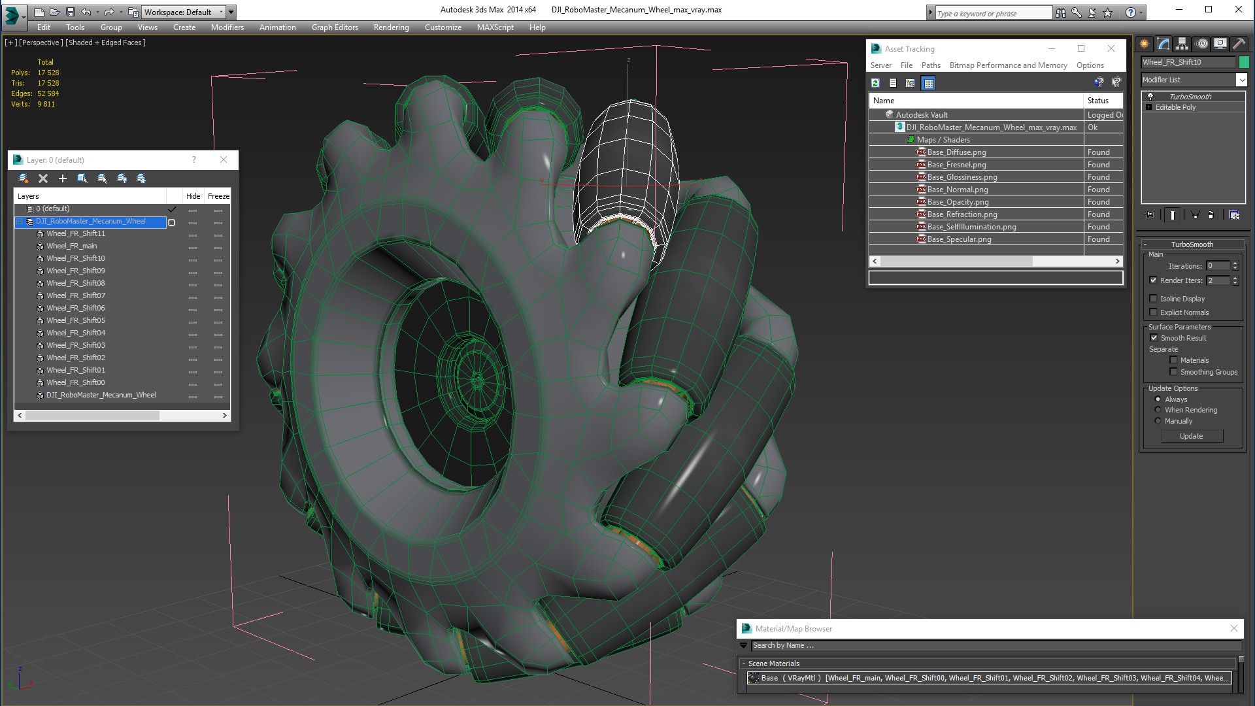Image resolution: width=1255 pixels, height=706 pixels.
Task: Hide/Unhide all layers icon
Action: tap(122, 178)
